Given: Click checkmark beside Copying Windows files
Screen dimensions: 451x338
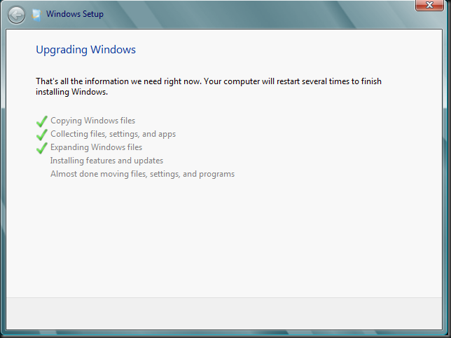Looking at the screenshot, I should pos(42,121).
